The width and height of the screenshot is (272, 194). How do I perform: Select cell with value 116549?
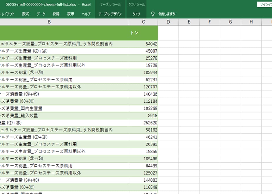[143, 188]
